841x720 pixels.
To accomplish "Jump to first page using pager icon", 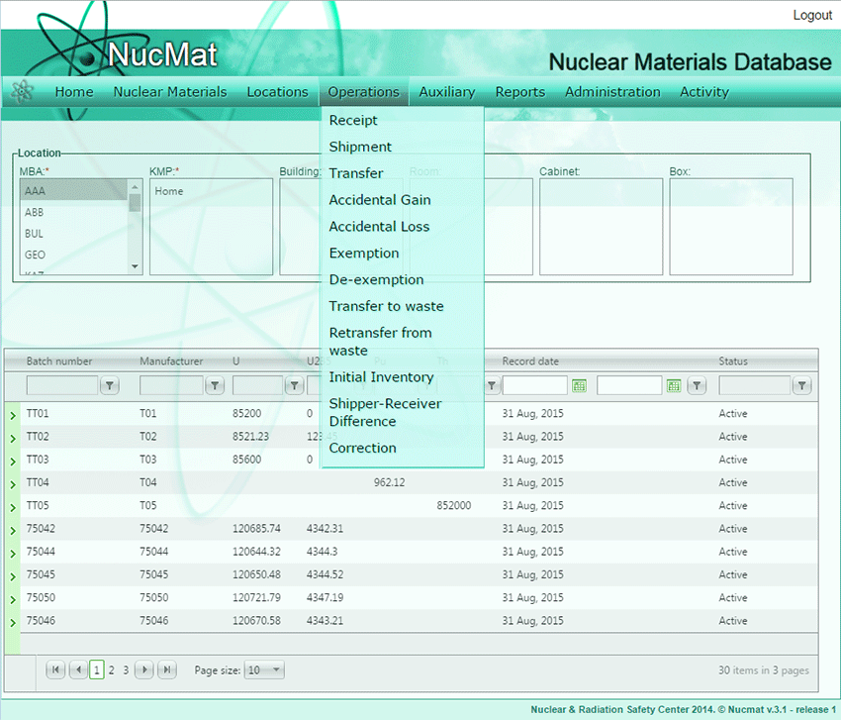I will pos(55,669).
